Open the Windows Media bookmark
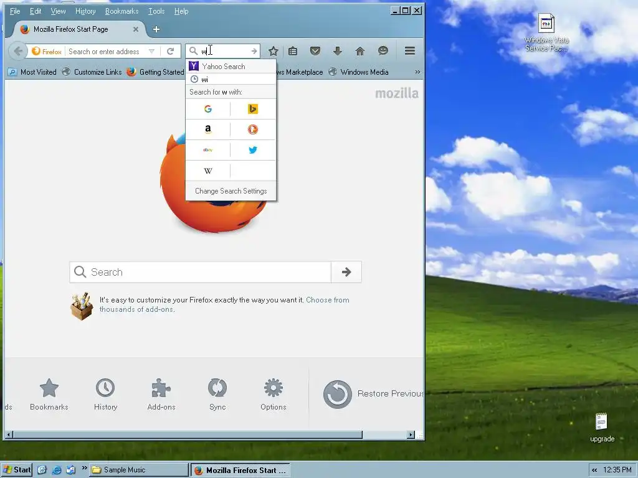 [x=359, y=72]
